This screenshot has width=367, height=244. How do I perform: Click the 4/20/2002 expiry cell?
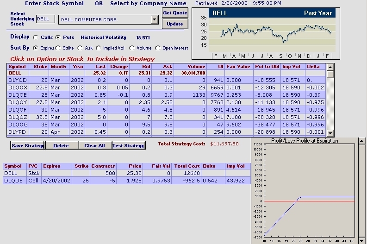click(56, 181)
